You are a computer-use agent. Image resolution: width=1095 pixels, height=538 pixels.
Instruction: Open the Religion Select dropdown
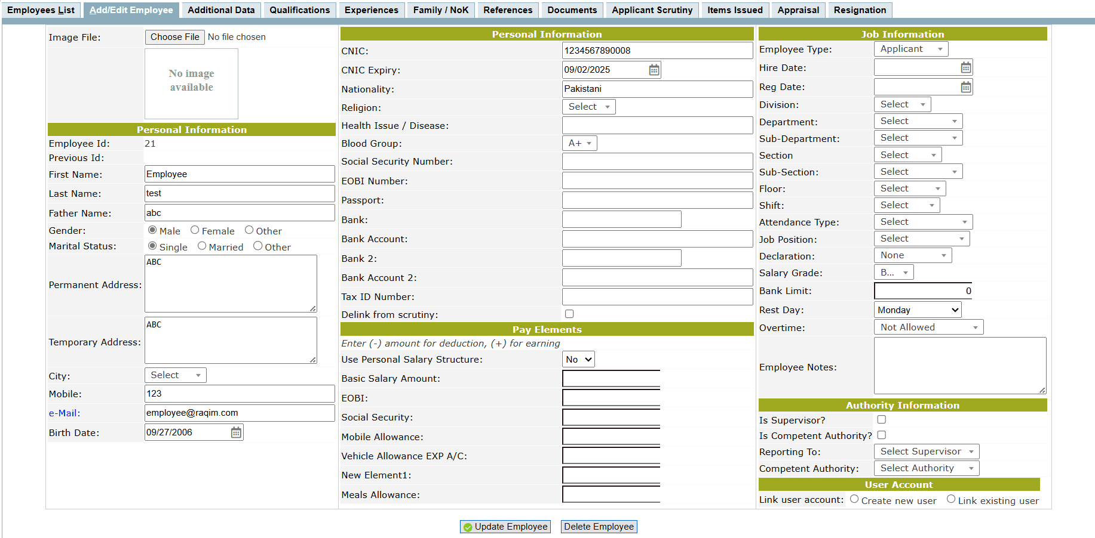pyautogui.click(x=588, y=107)
